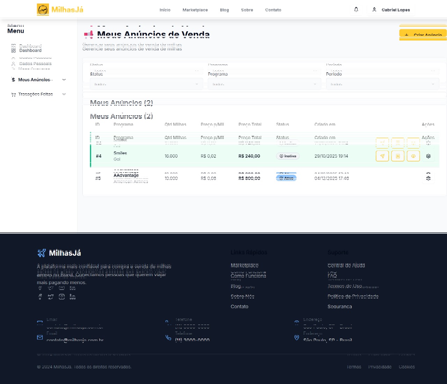Click the Inativa status badge on row #4
Screen dimensions: 447x384
click(x=288, y=156)
